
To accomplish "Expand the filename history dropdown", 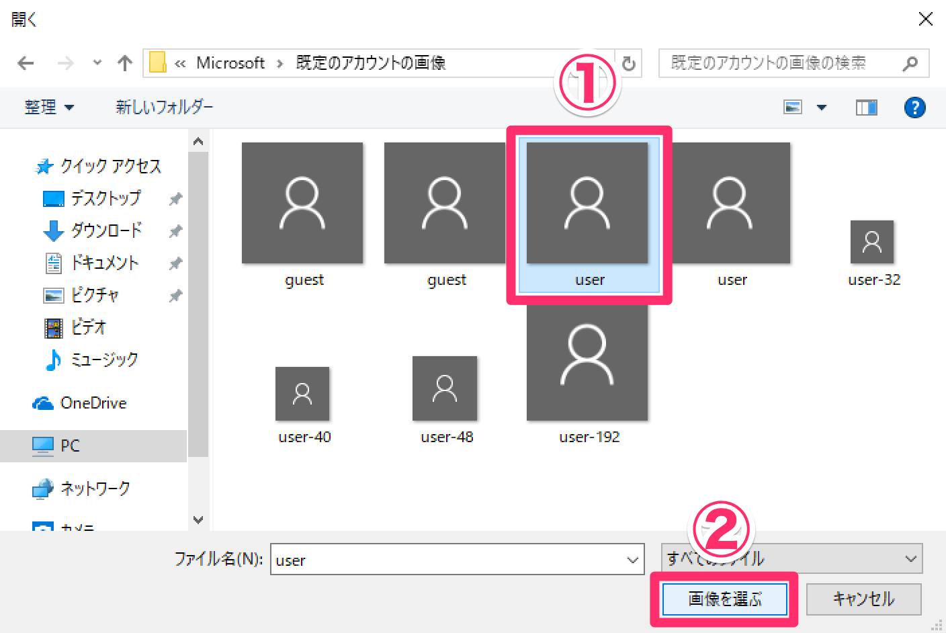I will pos(633,560).
